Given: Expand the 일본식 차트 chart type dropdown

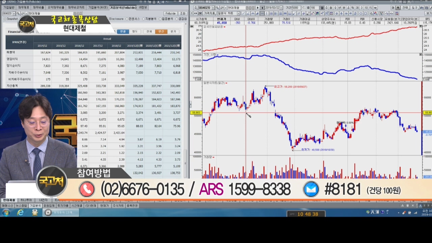Looking at the screenshot, I should 238,13.
